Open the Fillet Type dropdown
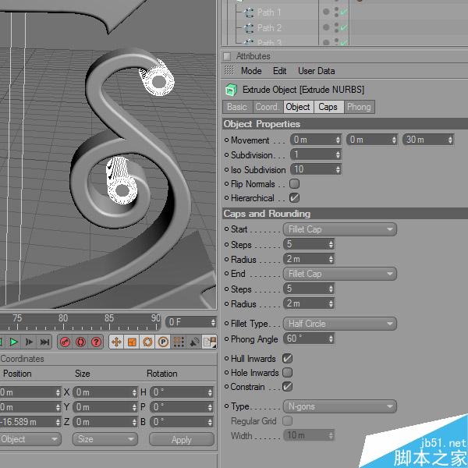The image size is (468, 468). point(340,324)
